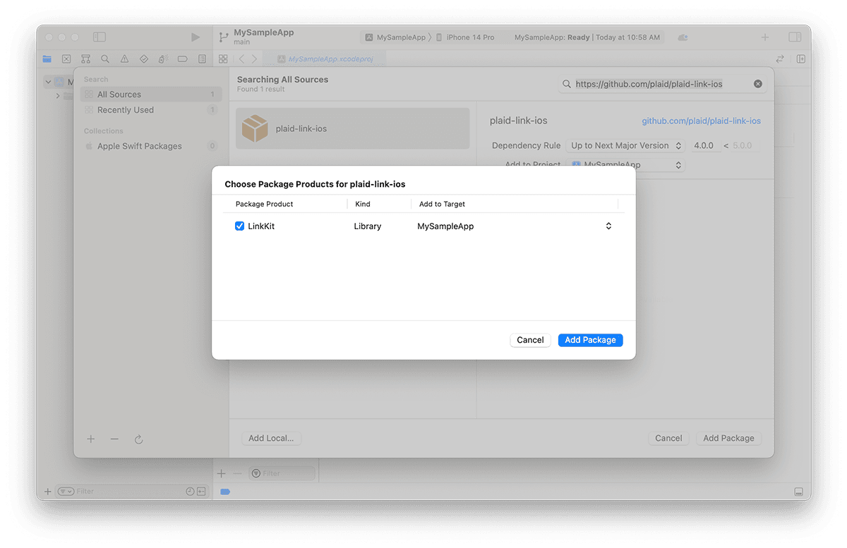Toggle recent files filter clock icon

tap(190, 492)
